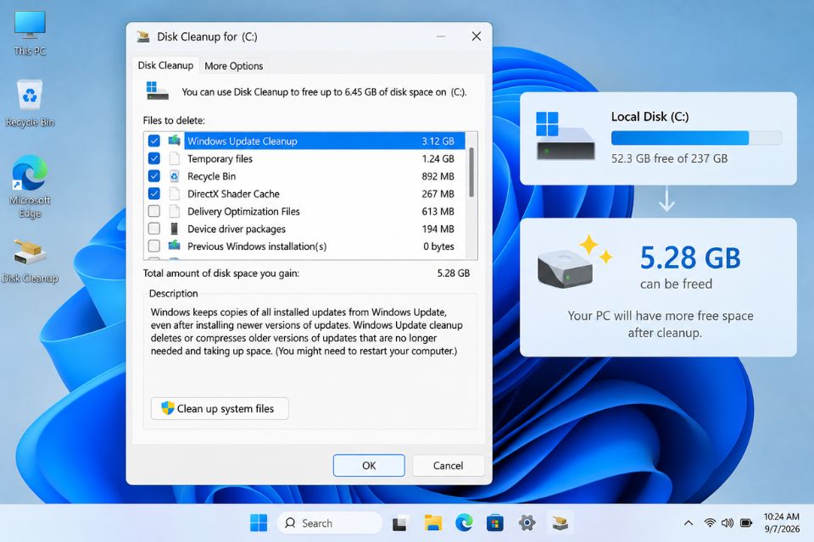Click the files list scrollbar thumb

point(471,172)
